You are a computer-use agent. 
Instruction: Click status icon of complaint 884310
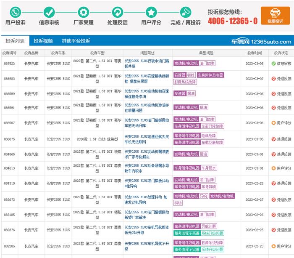(273, 184)
